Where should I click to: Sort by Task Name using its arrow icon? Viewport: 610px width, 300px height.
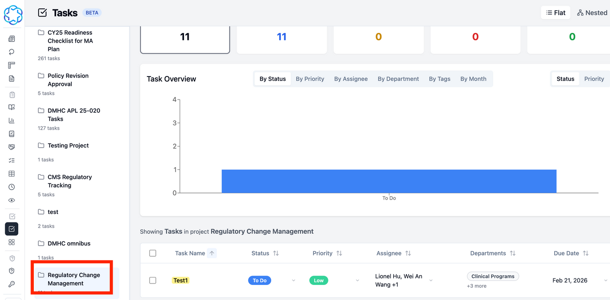click(x=212, y=253)
